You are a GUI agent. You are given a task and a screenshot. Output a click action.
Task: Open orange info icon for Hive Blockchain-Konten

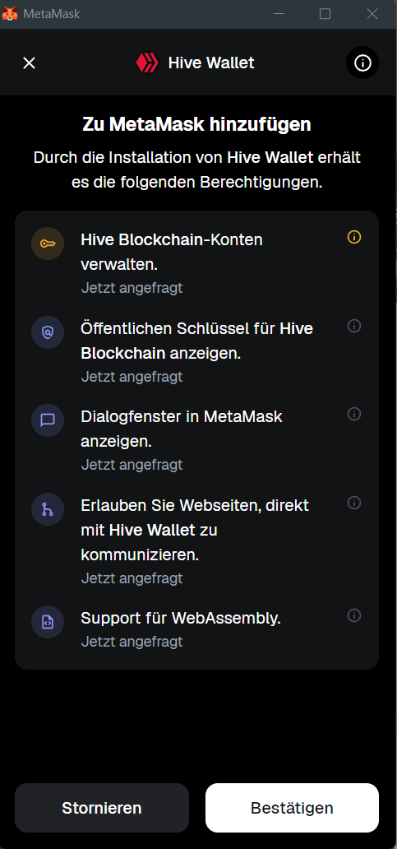(x=354, y=237)
